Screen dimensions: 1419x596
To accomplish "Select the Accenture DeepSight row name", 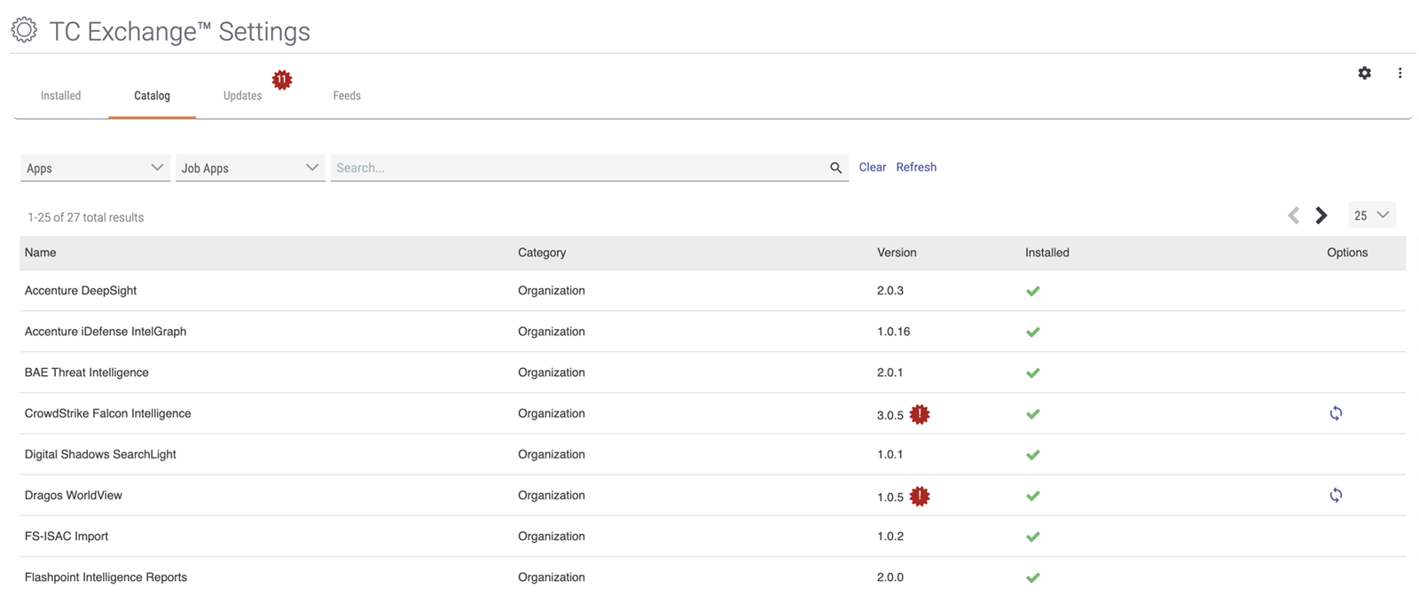I will coord(81,291).
